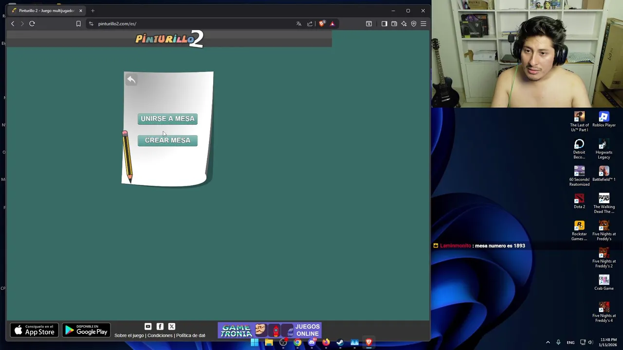Open the Brave VPN shield icon

coord(414,23)
